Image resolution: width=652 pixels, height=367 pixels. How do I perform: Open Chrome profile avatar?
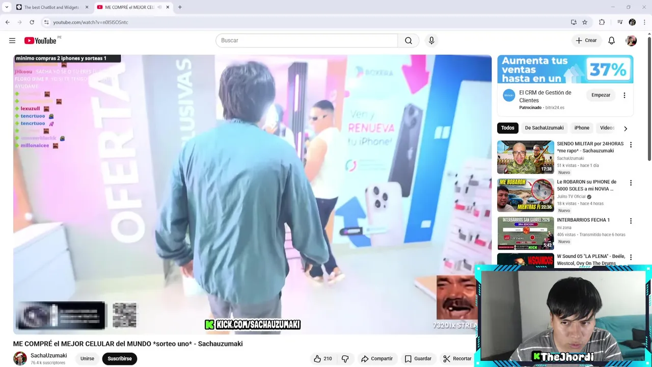[x=632, y=22]
